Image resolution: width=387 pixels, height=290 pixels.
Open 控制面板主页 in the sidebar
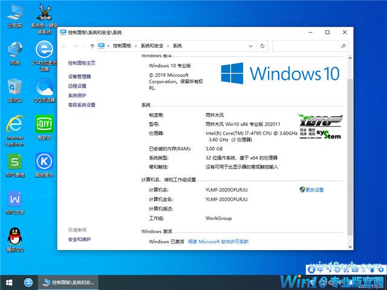[x=82, y=63]
